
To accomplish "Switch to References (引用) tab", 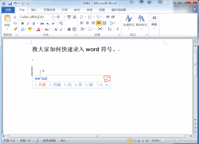I will 64,10.
